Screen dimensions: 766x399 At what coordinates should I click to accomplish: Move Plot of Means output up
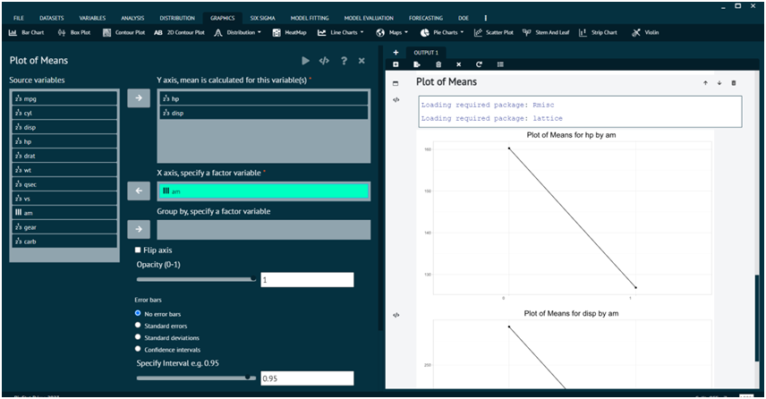pos(705,83)
